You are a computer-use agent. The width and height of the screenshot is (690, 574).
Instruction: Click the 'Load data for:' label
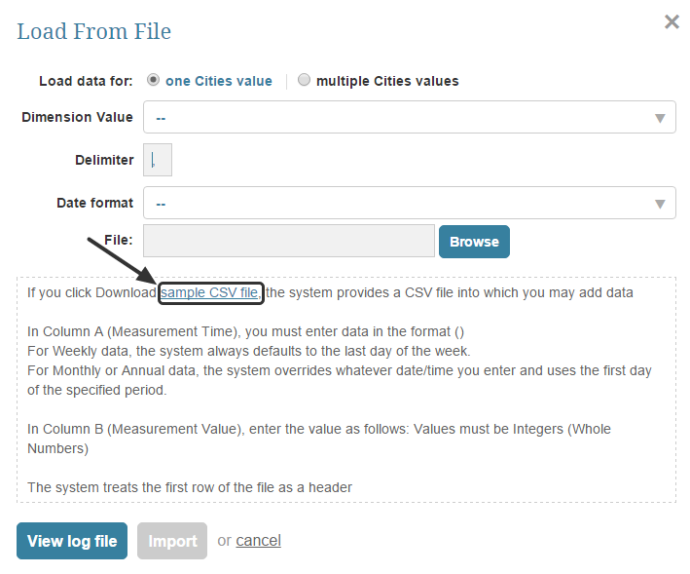pyautogui.click(x=86, y=81)
